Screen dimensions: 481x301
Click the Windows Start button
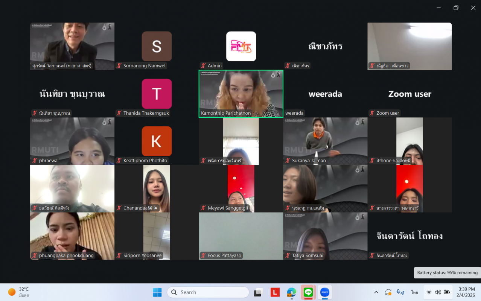(157, 292)
